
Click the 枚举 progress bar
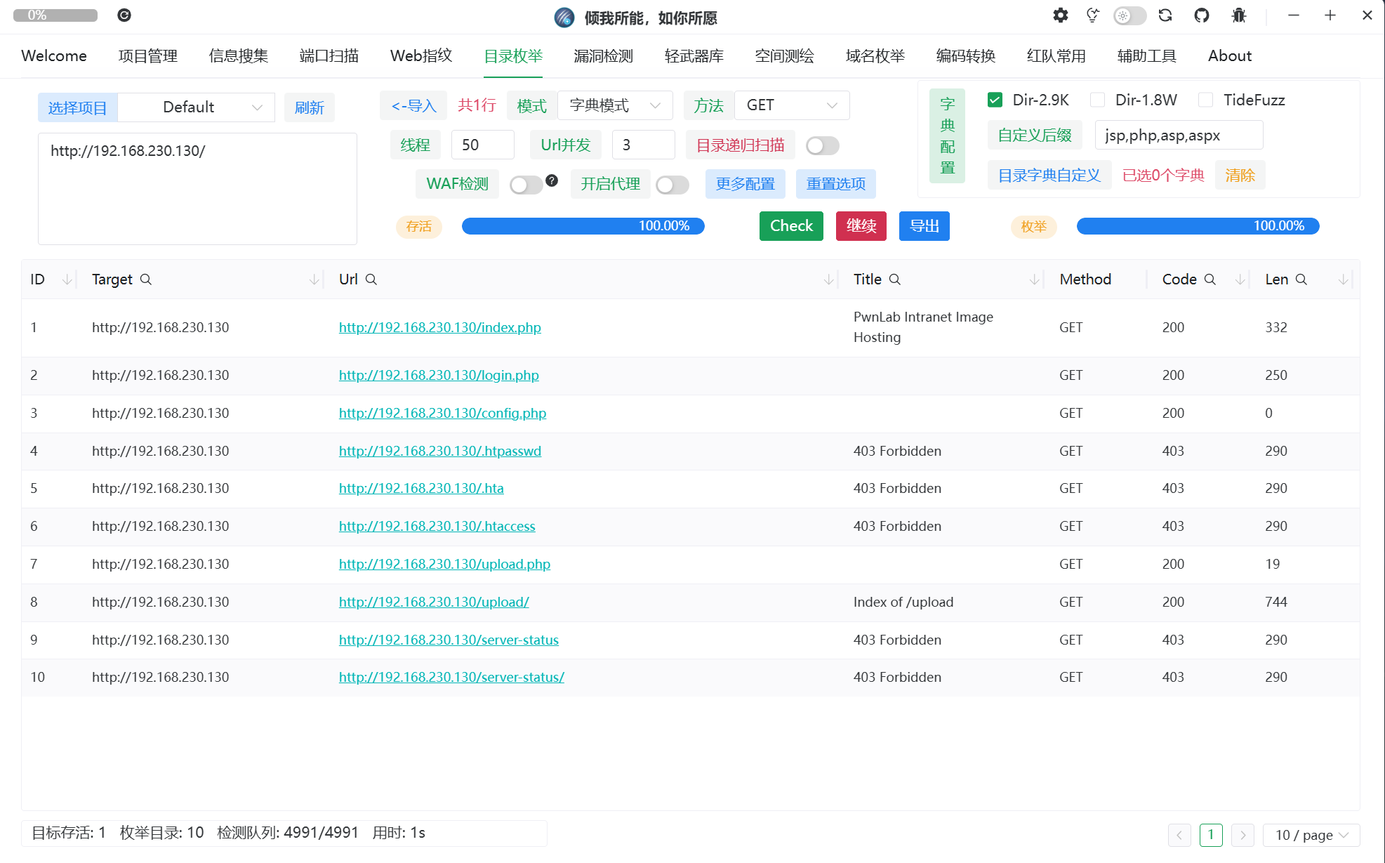[1198, 226]
